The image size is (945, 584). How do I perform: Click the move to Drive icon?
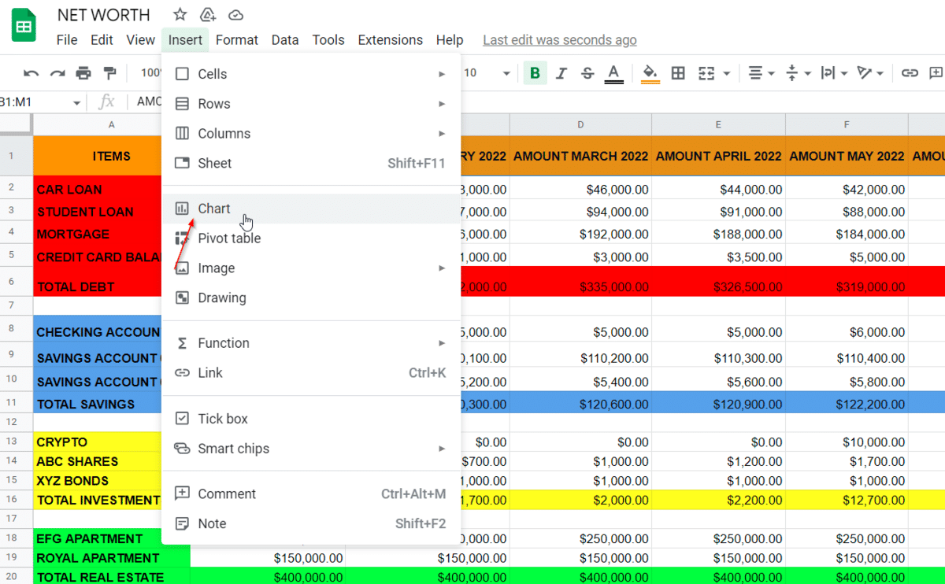(208, 15)
